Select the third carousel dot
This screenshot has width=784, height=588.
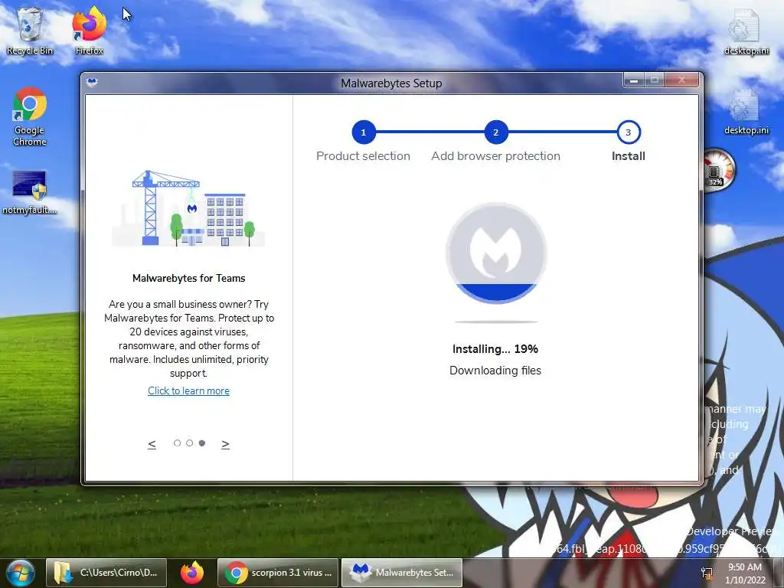click(x=202, y=443)
